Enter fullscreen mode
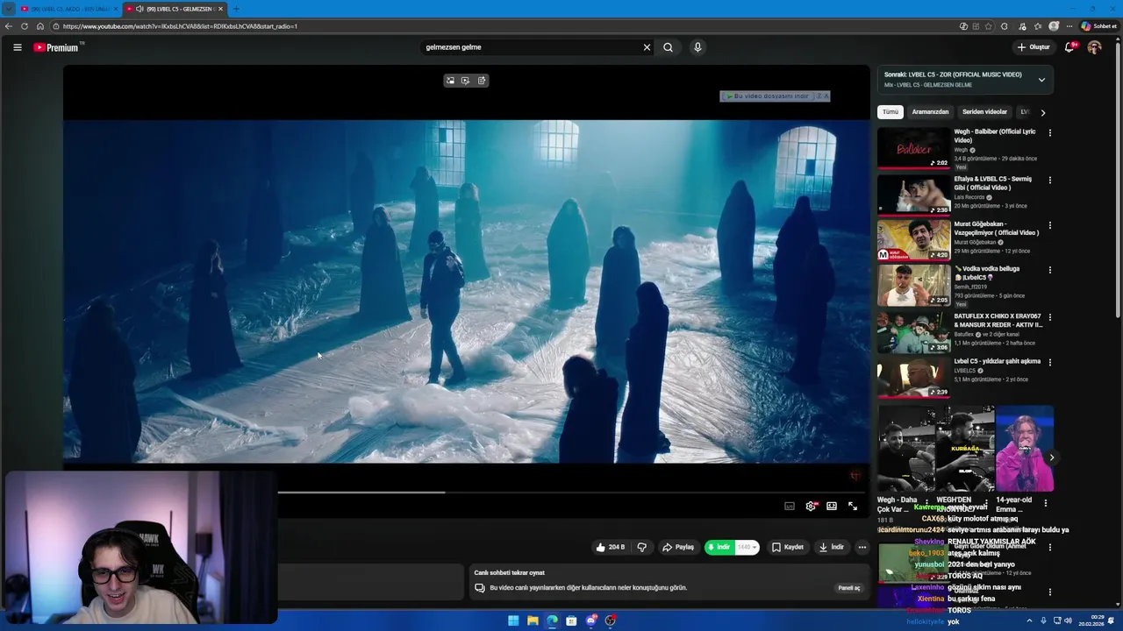This screenshot has width=1123, height=631. point(853,506)
